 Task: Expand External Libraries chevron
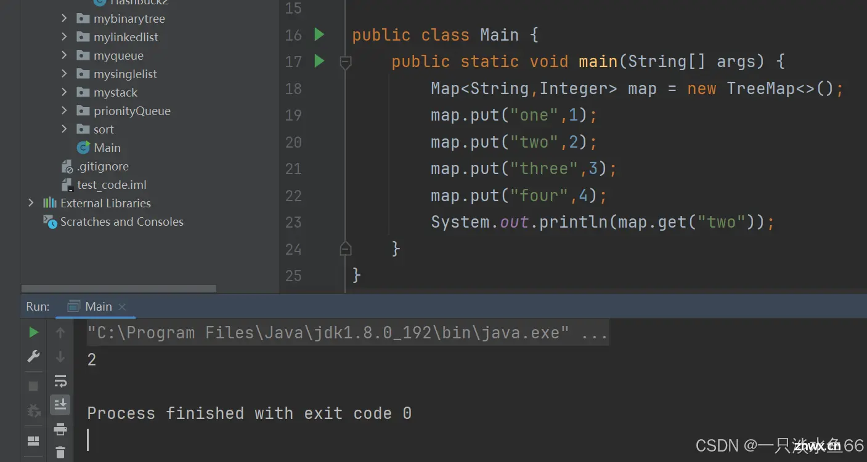click(31, 203)
